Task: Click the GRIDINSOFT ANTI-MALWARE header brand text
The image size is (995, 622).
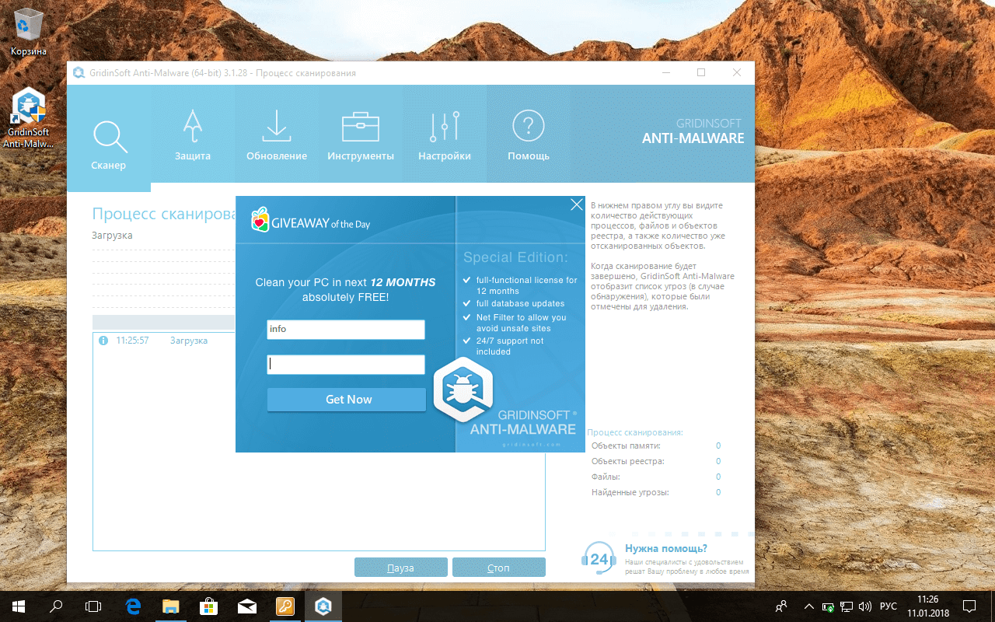Action: (693, 131)
